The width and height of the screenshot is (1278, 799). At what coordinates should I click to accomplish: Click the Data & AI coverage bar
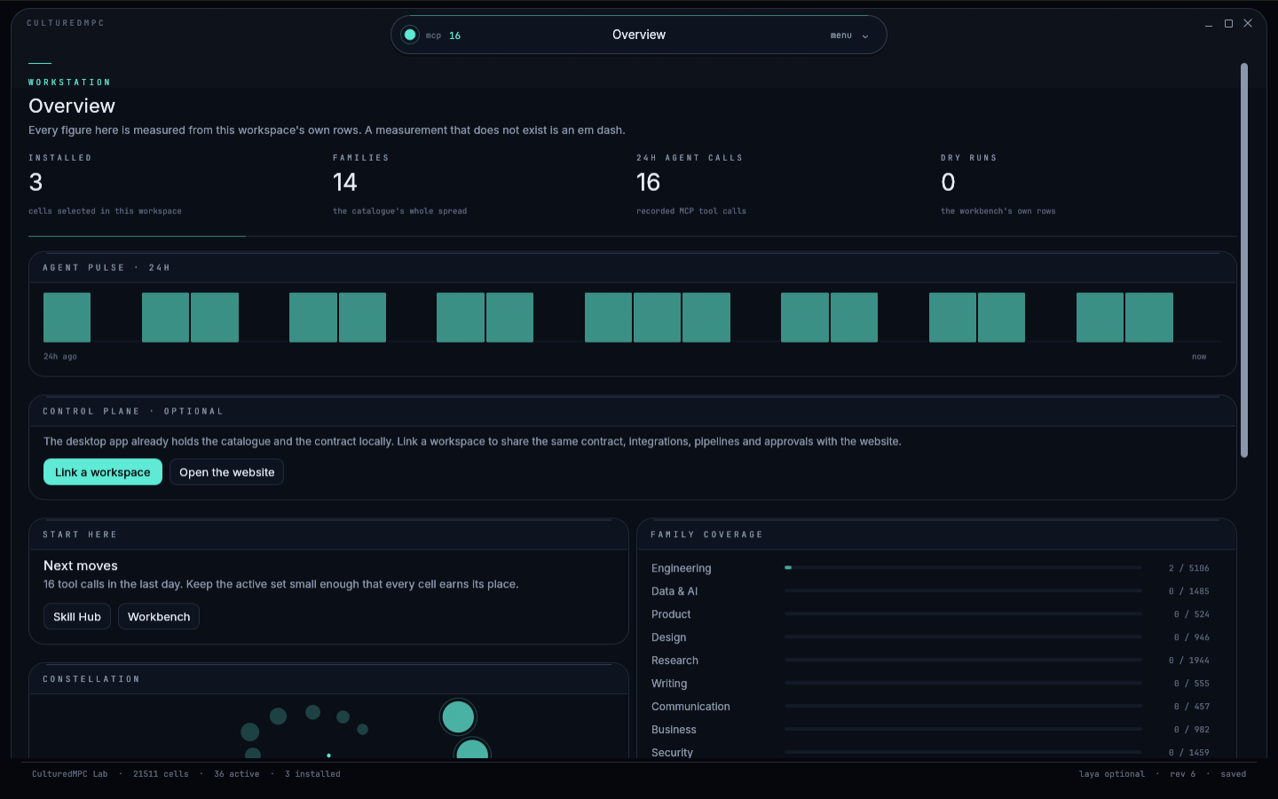click(963, 590)
